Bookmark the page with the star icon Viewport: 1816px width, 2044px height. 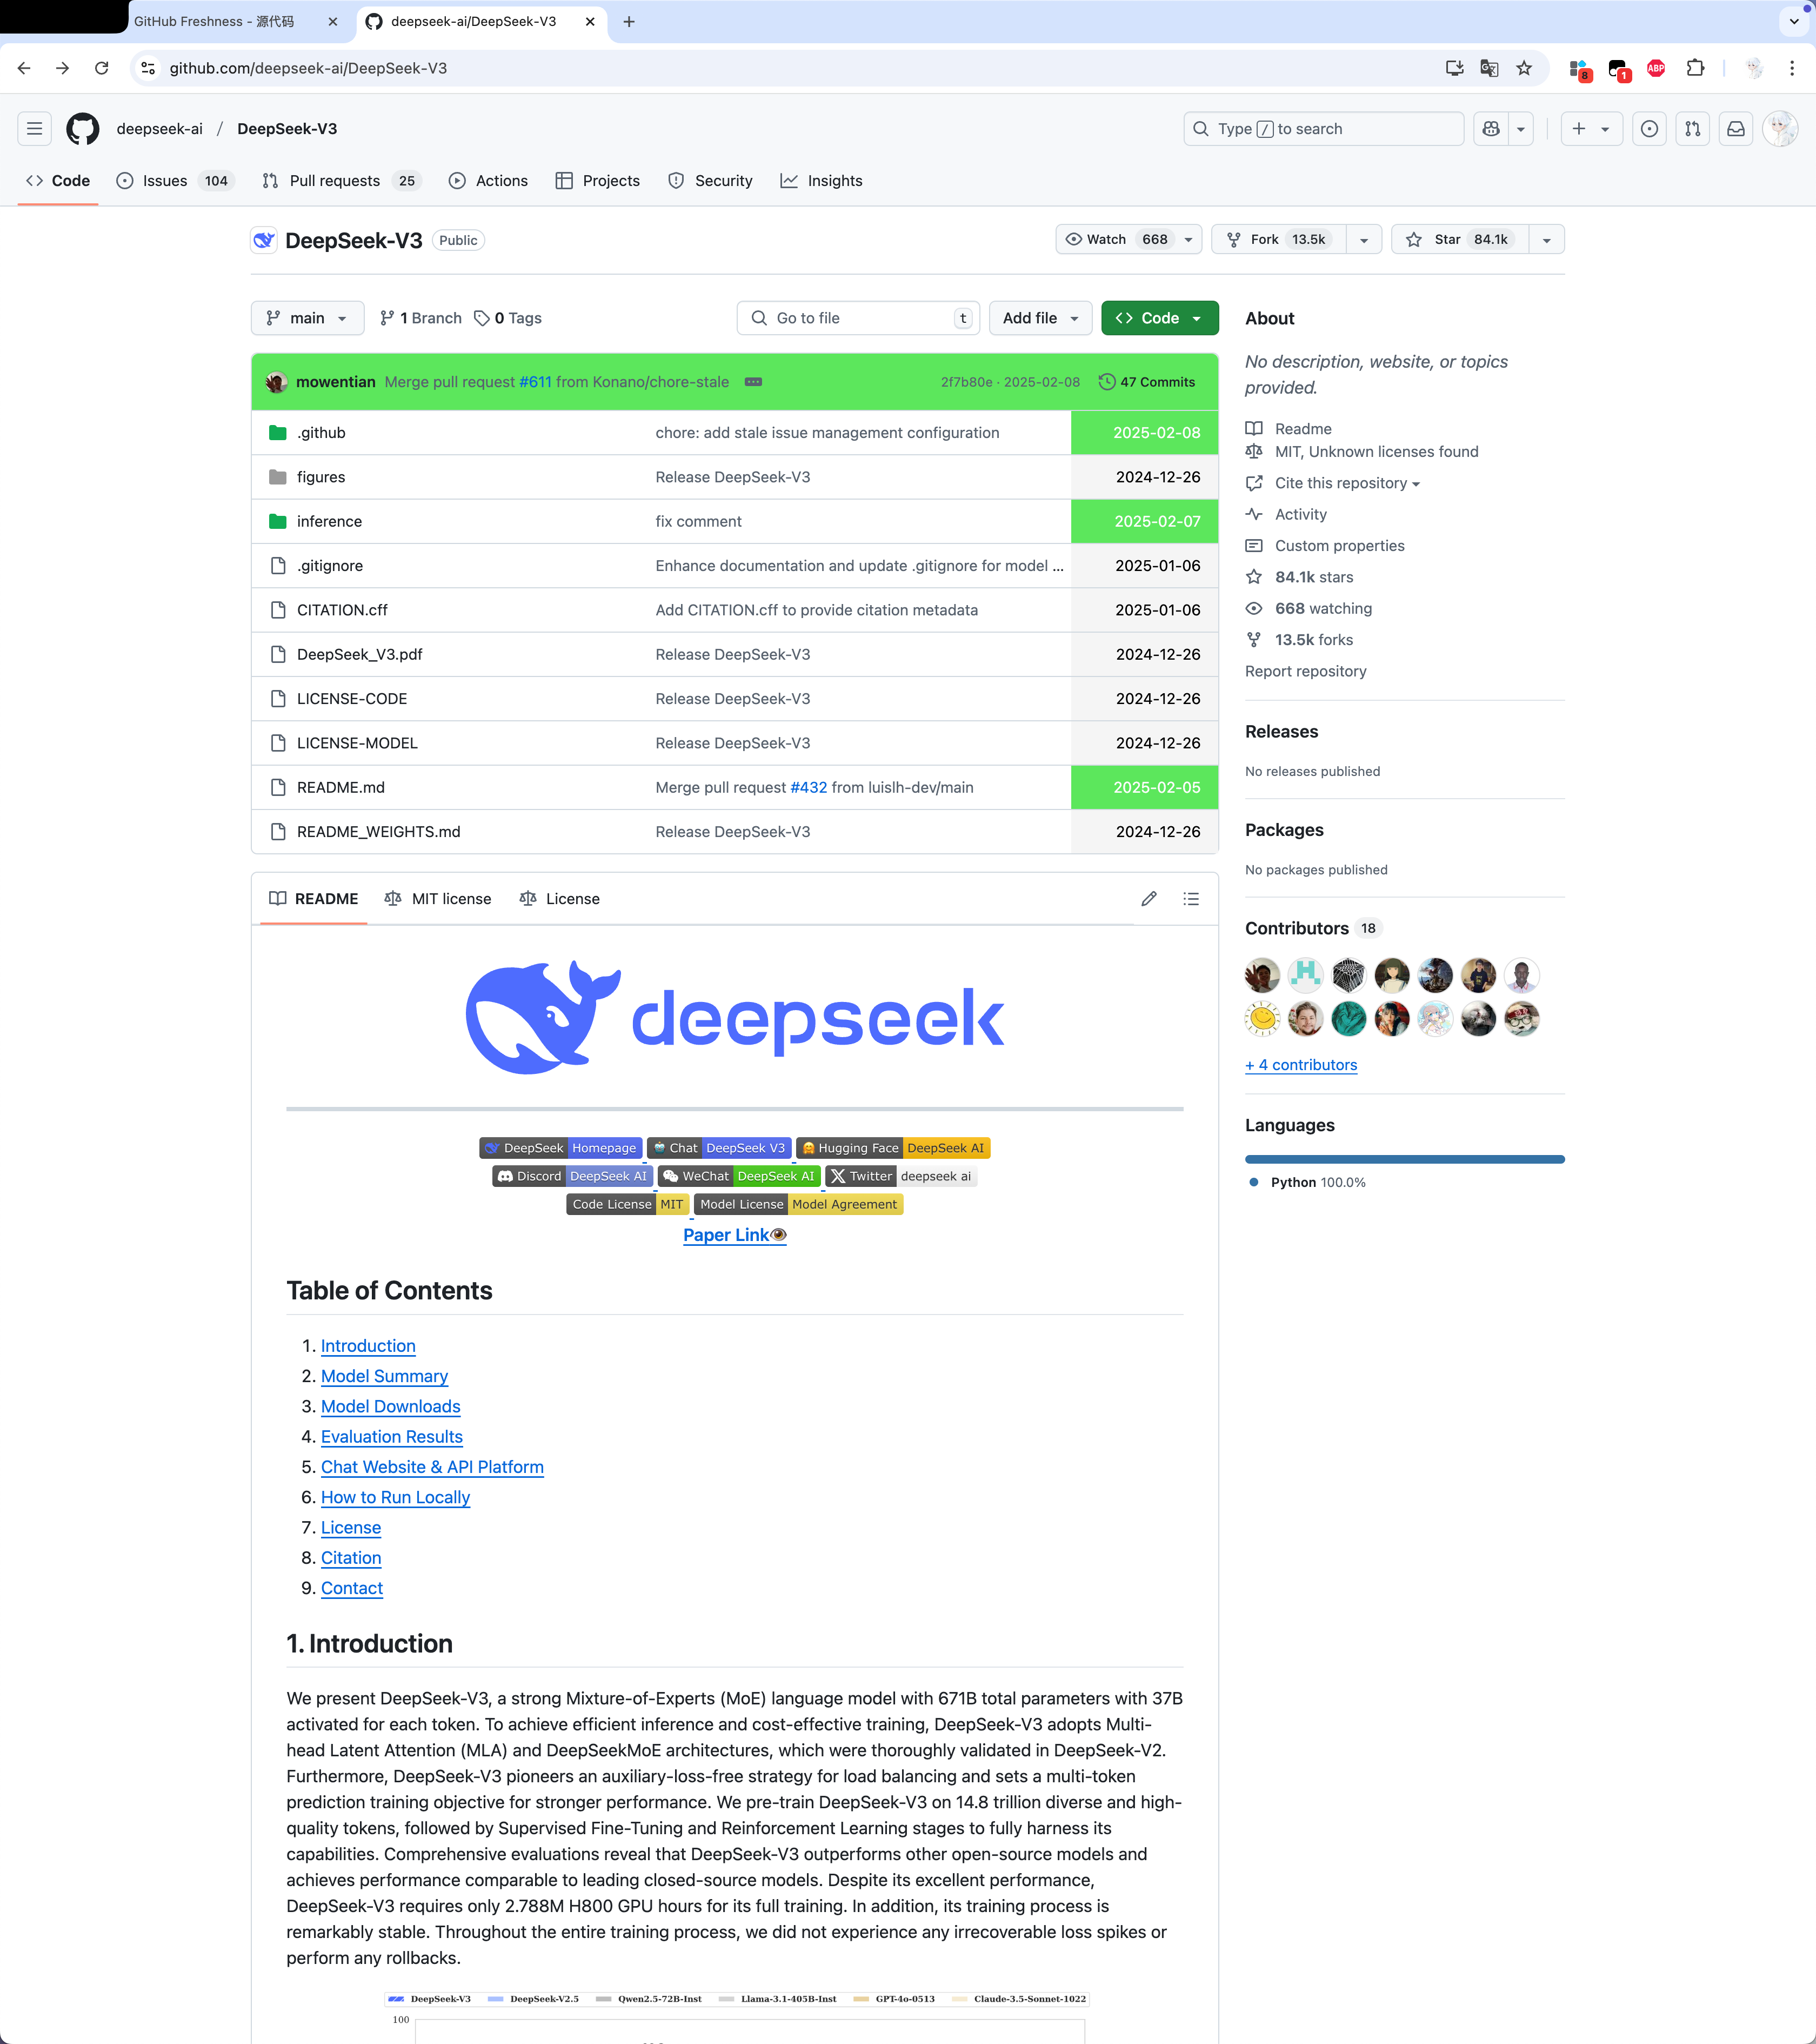click(x=1523, y=68)
